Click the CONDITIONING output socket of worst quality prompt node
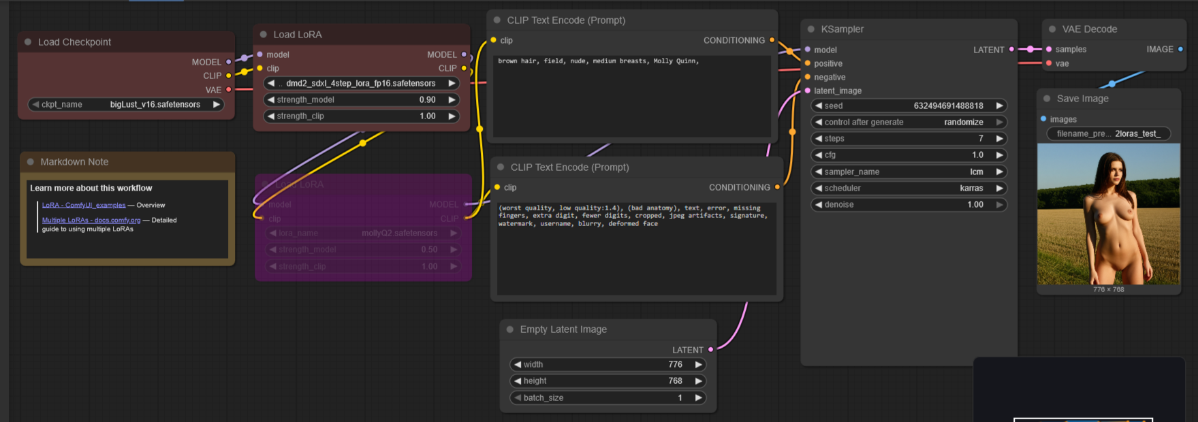Image resolution: width=1198 pixels, height=422 pixels. [777, 187]
